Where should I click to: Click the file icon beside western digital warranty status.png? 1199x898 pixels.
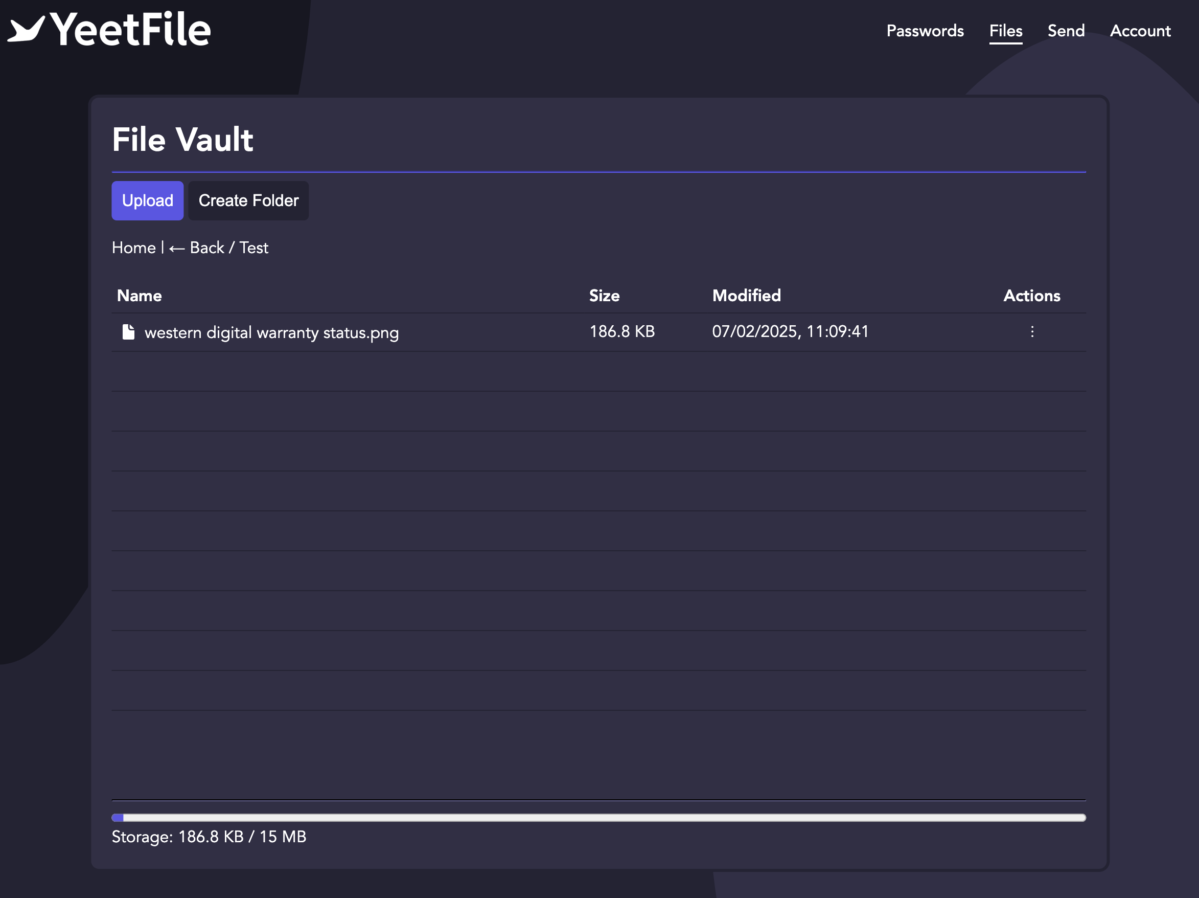pos(128,332)
